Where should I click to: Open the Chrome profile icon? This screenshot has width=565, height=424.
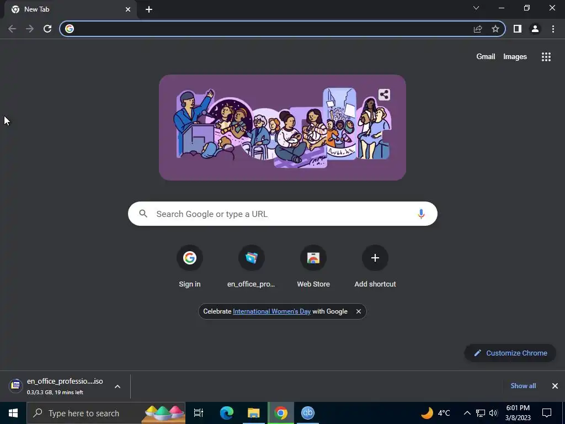[535, 29]
